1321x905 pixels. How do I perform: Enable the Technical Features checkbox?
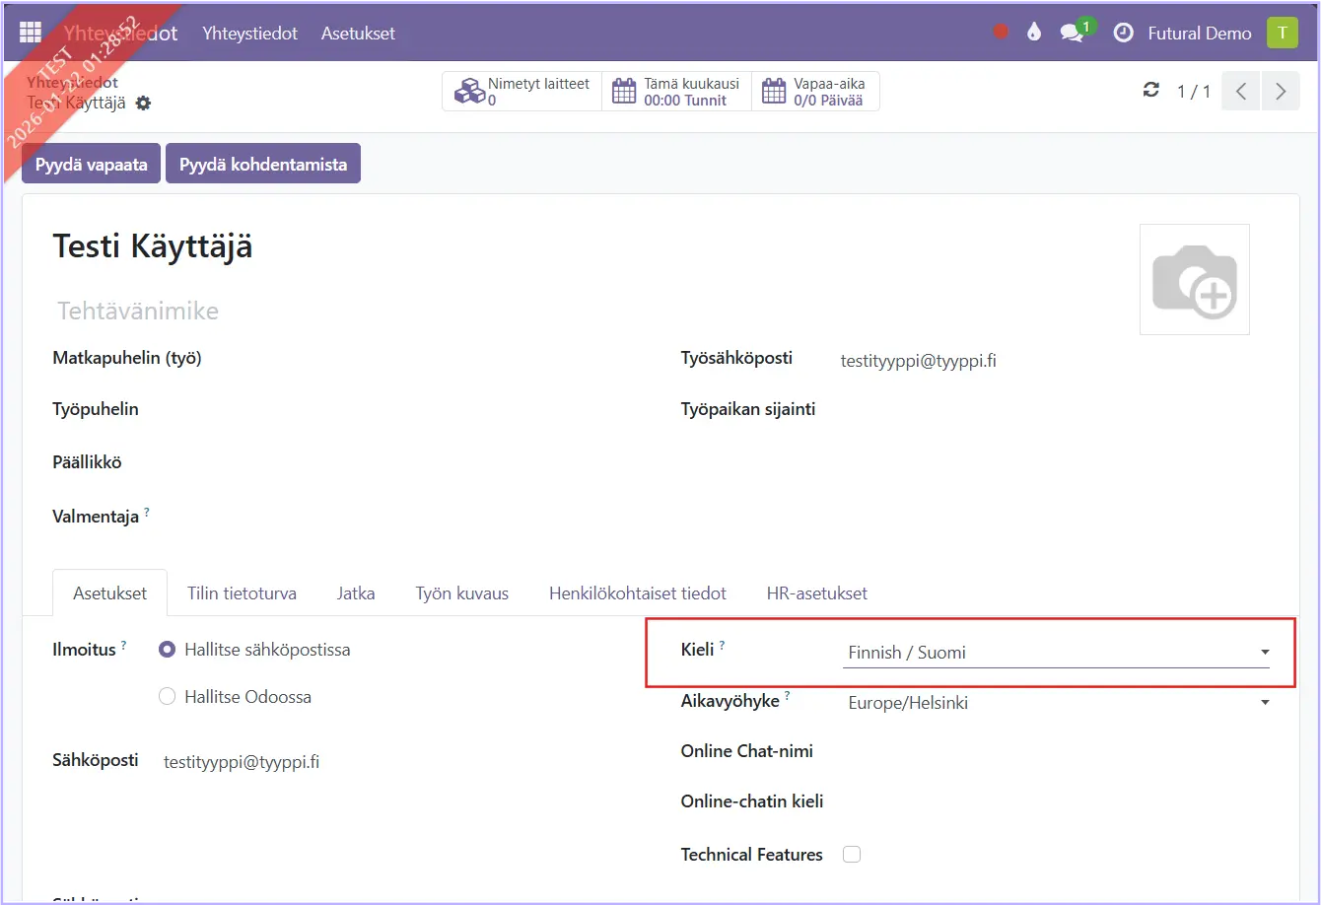852,855
